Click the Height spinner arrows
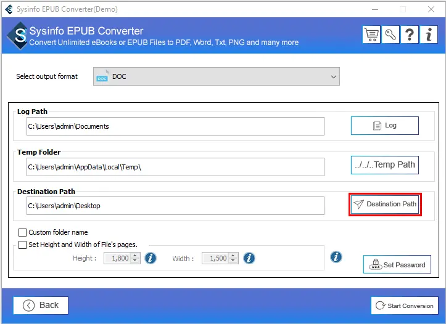The image size is (446, 324). pos(135,259)
